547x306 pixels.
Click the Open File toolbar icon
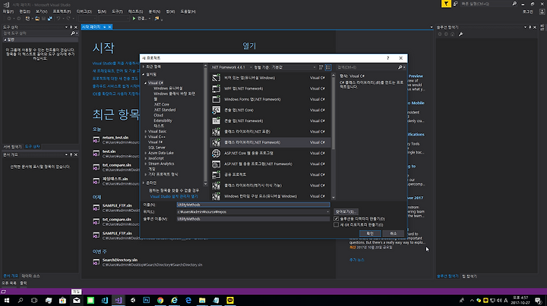coord(37,18)
